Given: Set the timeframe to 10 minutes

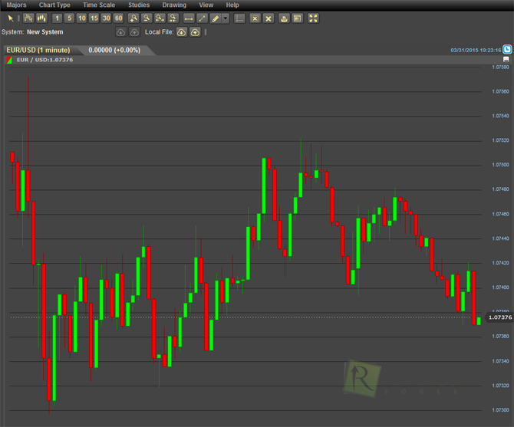Looking at the screenshot, I should click(82, 18).
